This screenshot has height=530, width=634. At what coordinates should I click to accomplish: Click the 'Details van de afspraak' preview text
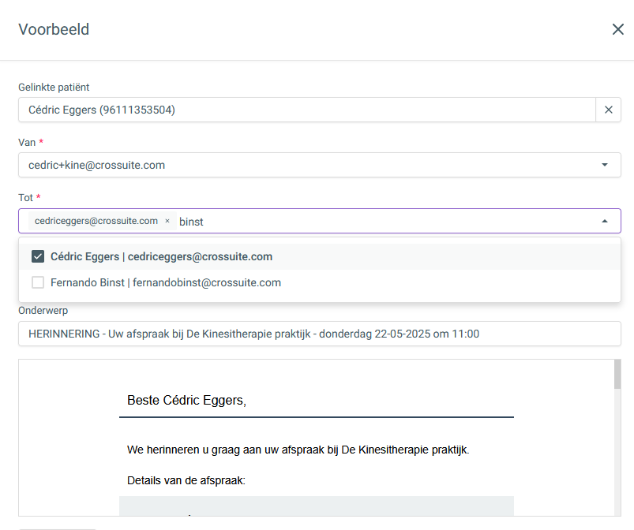(x=186, y=480)
